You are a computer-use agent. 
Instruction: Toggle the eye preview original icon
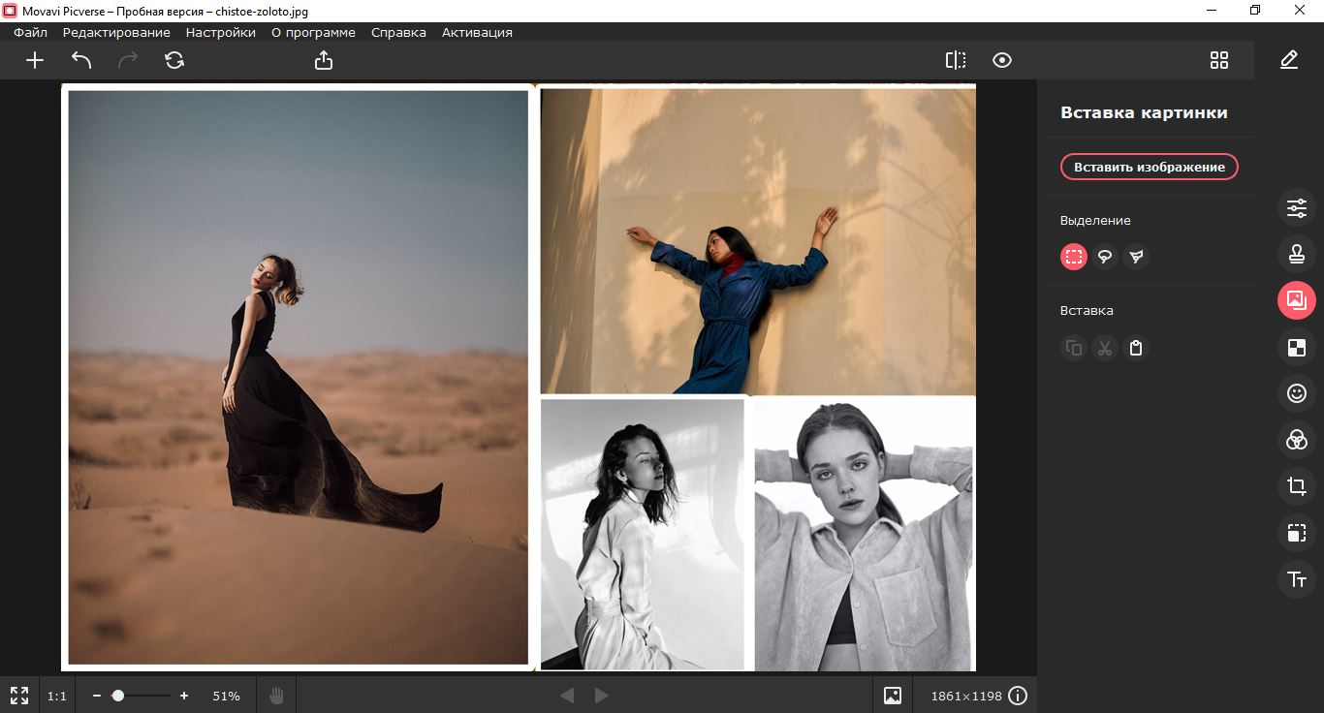[1002, 60]
